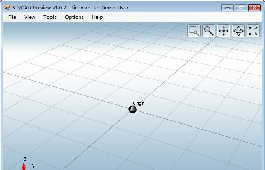Click the red Z axis arrow
The width and height of the screenshot is (265, 170).
tap(24, 166)
